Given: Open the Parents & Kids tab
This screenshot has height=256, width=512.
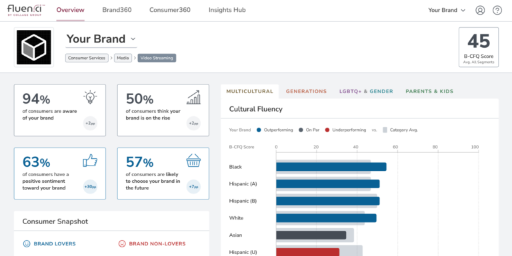Looking at the screenshot, I should pos(429,92).
